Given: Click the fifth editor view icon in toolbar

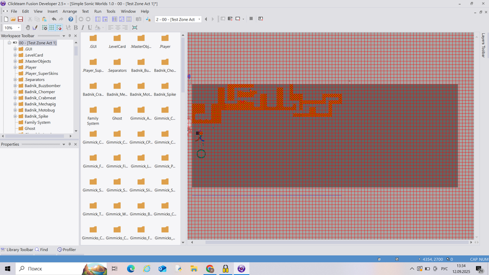Looking at the screenshot, I should coord(129,20).
